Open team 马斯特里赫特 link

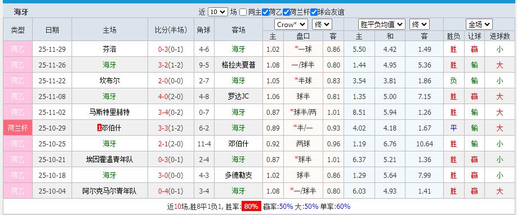click(x=109, y=112)
